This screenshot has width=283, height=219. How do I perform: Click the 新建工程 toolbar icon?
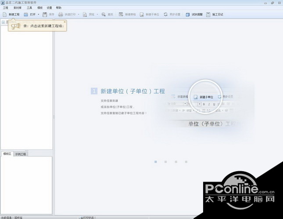[5, 14]
